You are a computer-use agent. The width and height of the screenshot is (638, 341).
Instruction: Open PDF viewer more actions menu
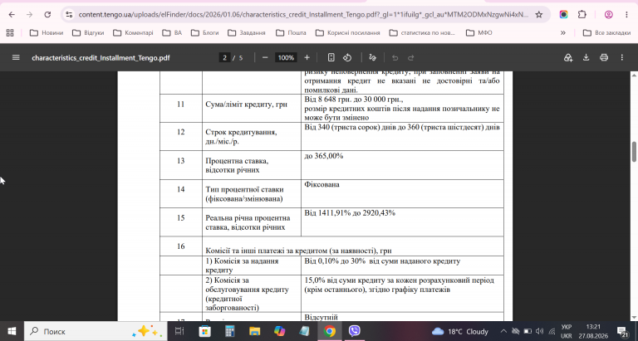pos(621,58)
